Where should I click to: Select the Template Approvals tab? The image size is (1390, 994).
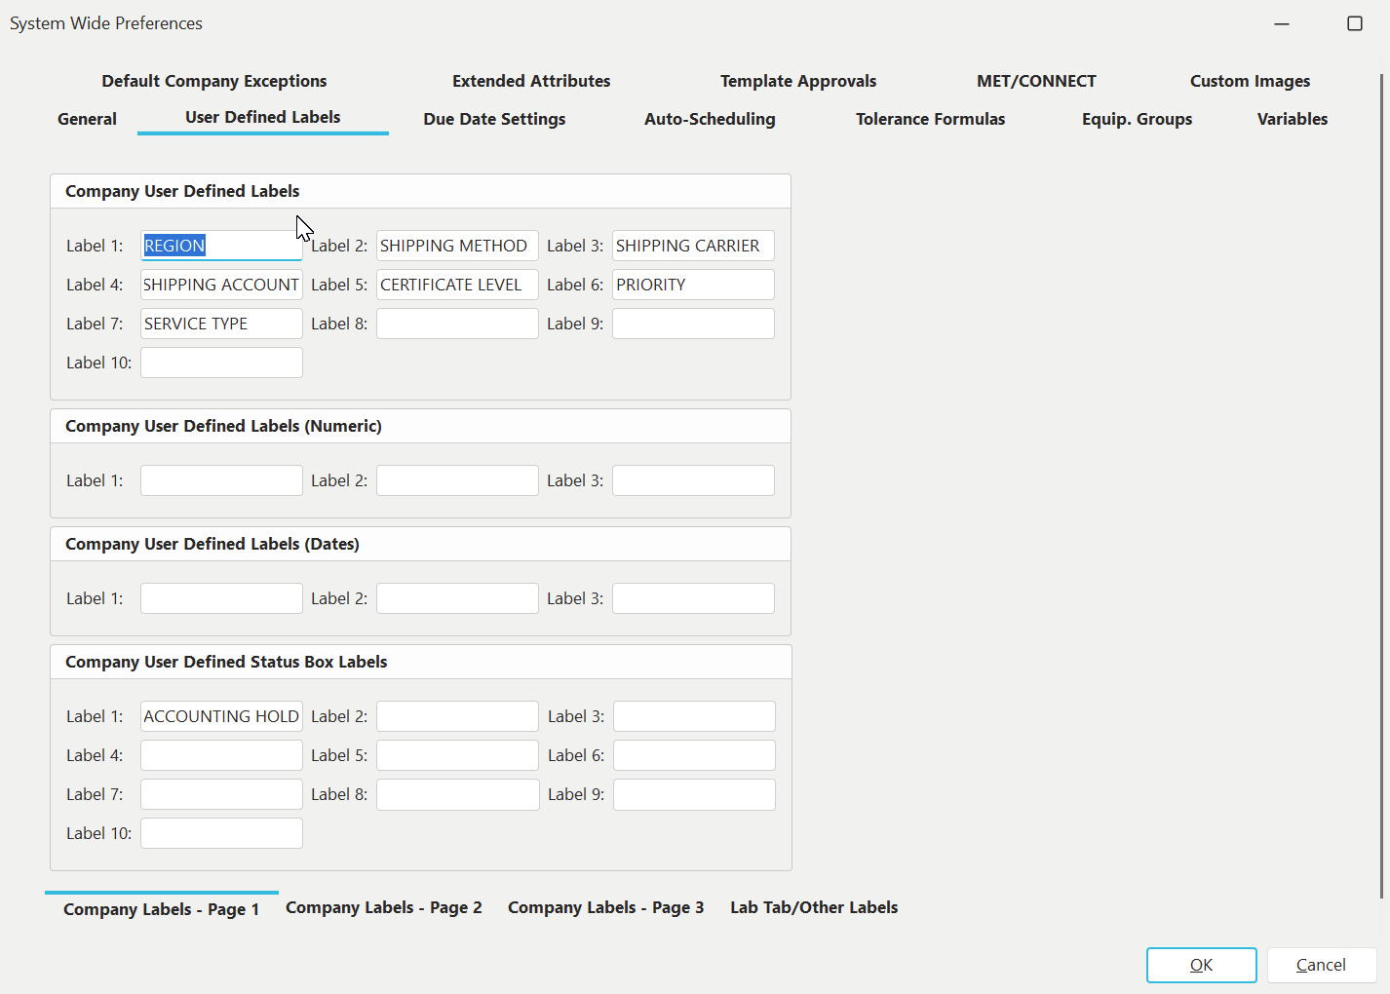point(798,81)
